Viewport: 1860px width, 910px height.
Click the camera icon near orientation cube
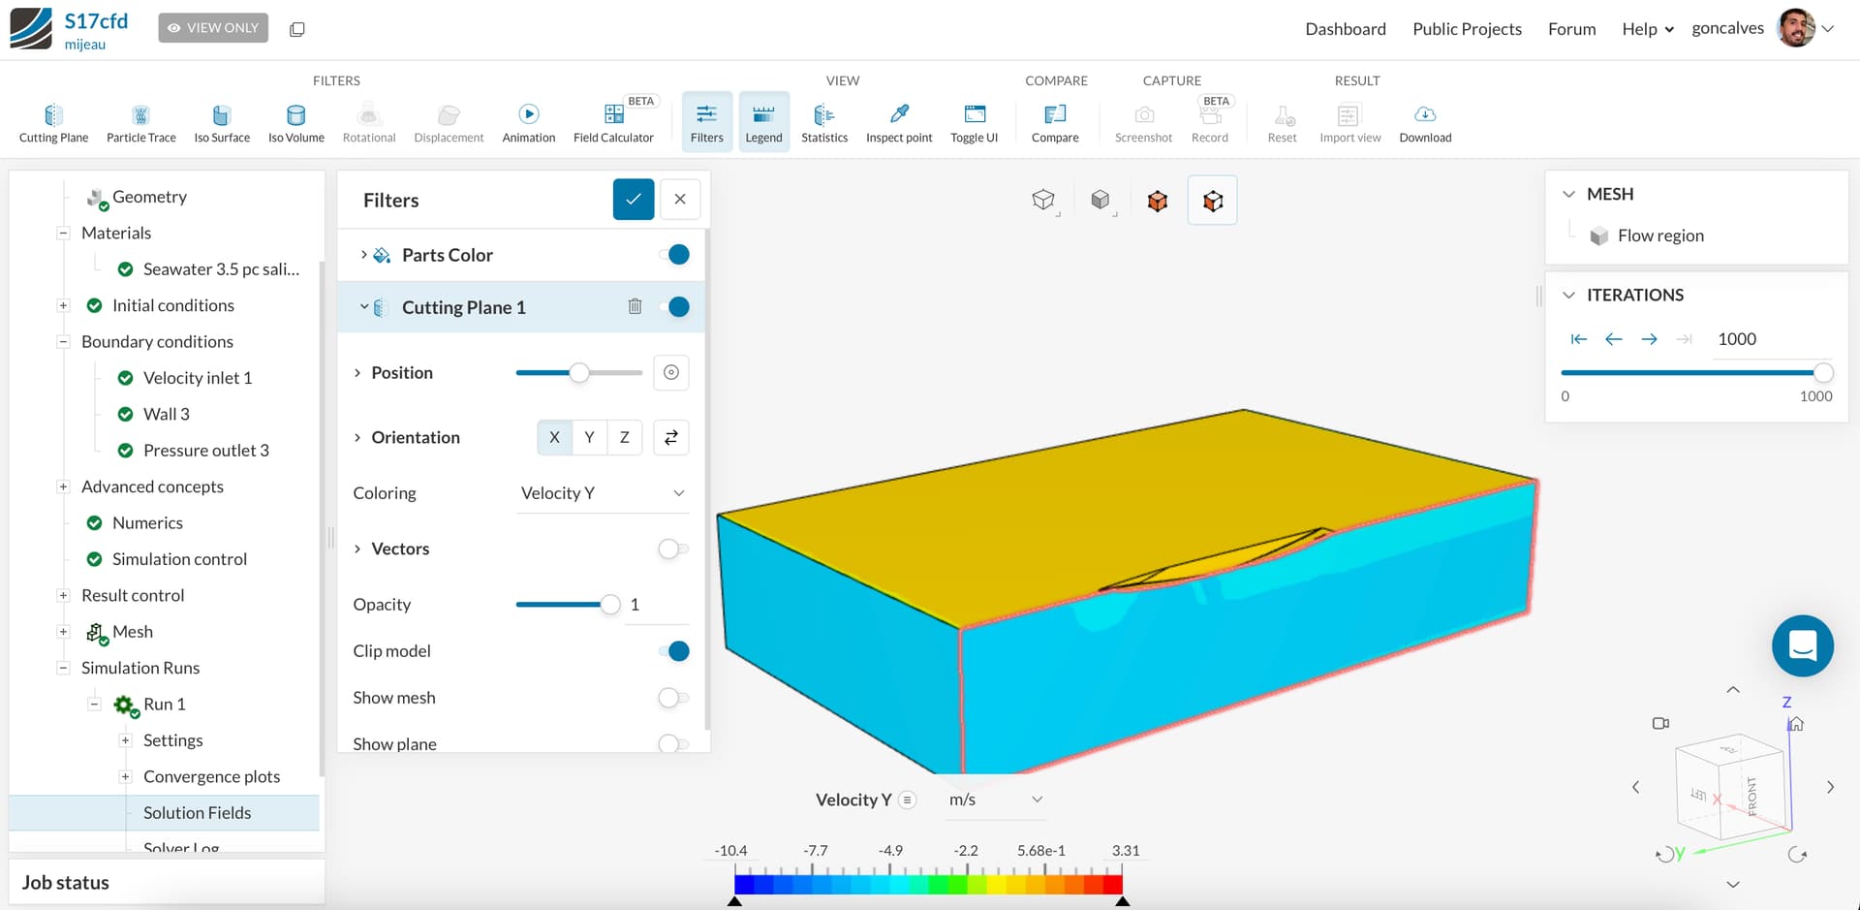pyautogui.click(x=1660, y=723)
